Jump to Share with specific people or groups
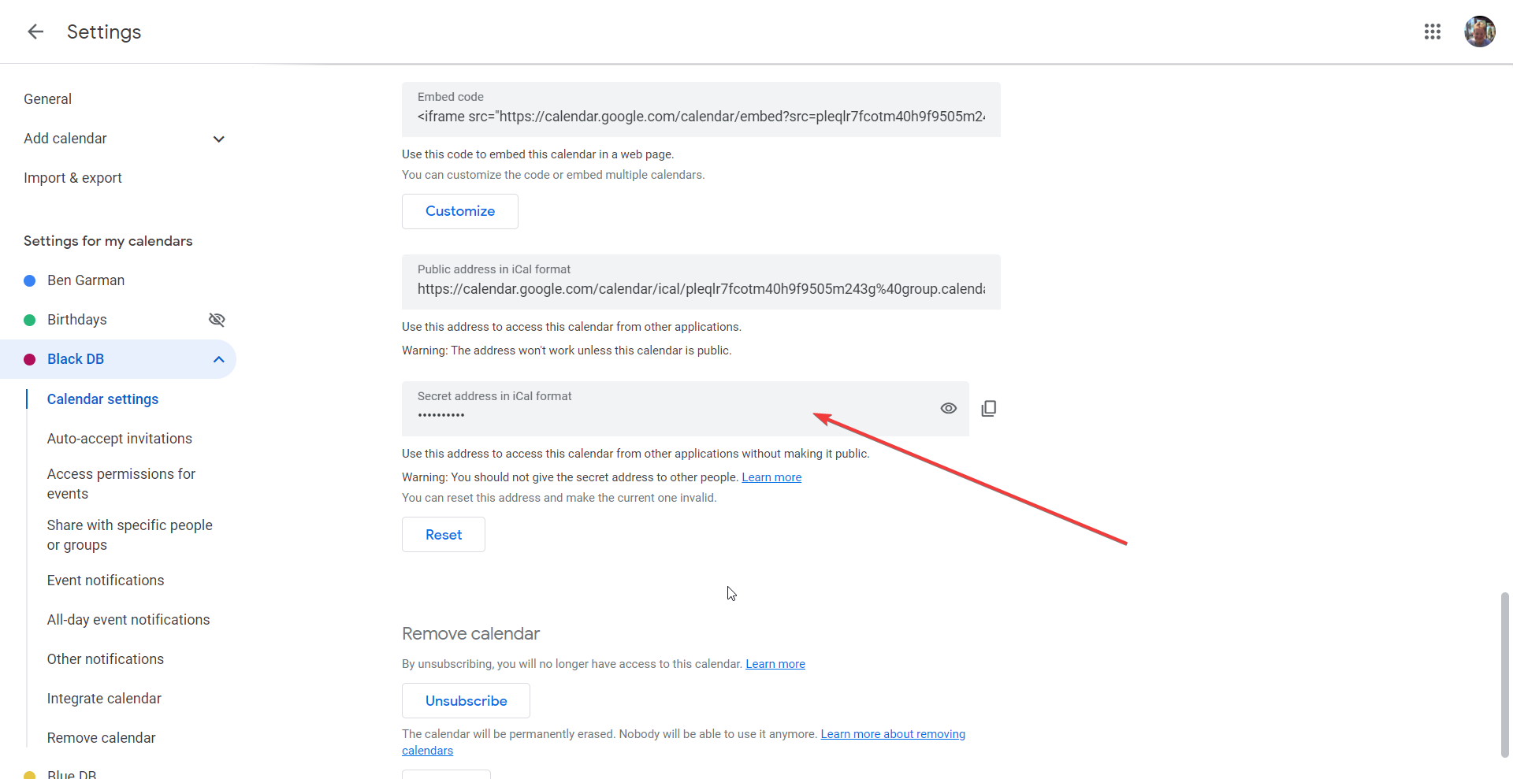 [x=129, y=535]
